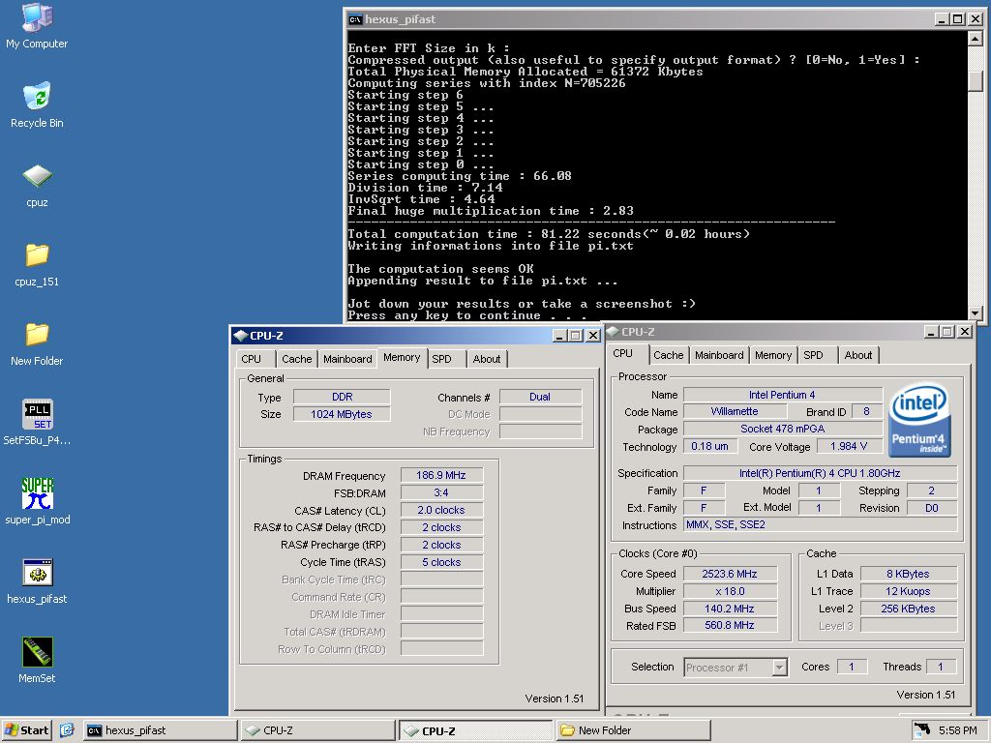This screenshot has width=991, height=743.
Task: Click the Core Speed value 2523.6 MHz
Action: click(x=730, y=574)
